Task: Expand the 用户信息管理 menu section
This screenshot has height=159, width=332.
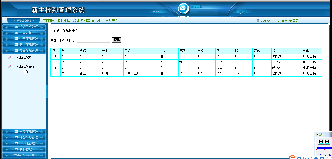Action: 24,39
